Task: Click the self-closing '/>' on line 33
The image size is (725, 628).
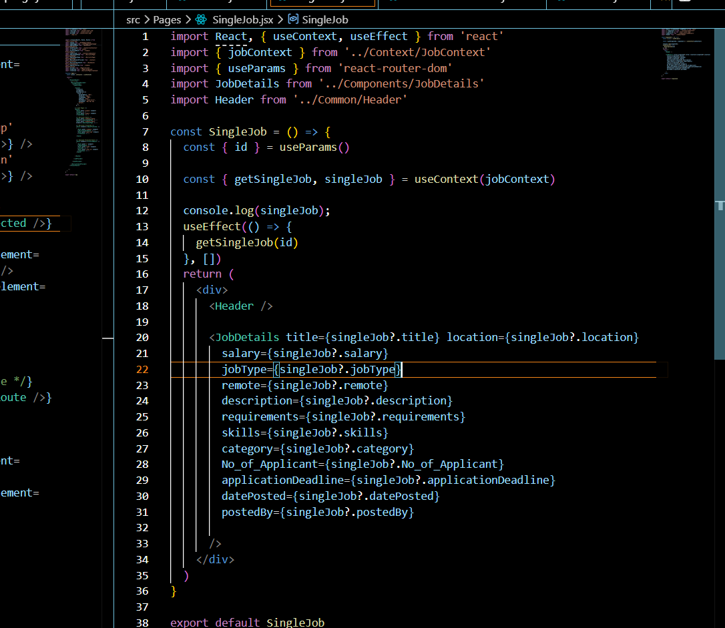Action: coord(216,544)
